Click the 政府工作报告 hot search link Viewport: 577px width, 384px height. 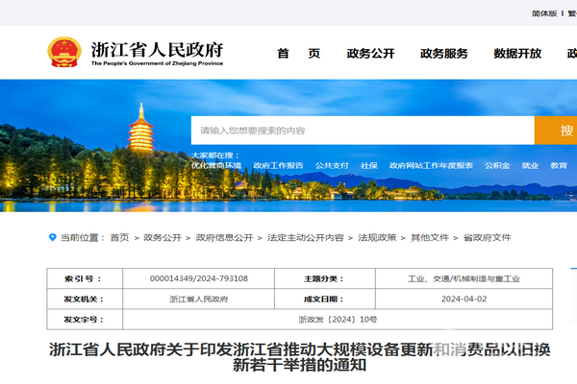(277, 165)
